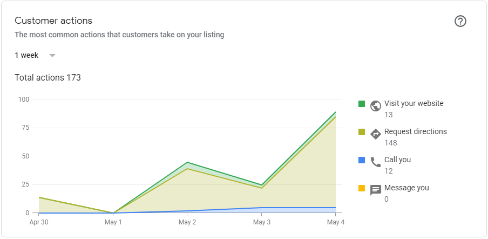Expand the 1 week dropdown arrow

tap(52, 56)
